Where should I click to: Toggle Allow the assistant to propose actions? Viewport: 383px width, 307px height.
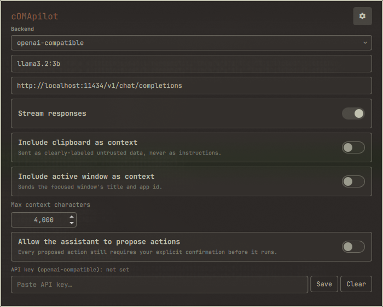[353, 247]
